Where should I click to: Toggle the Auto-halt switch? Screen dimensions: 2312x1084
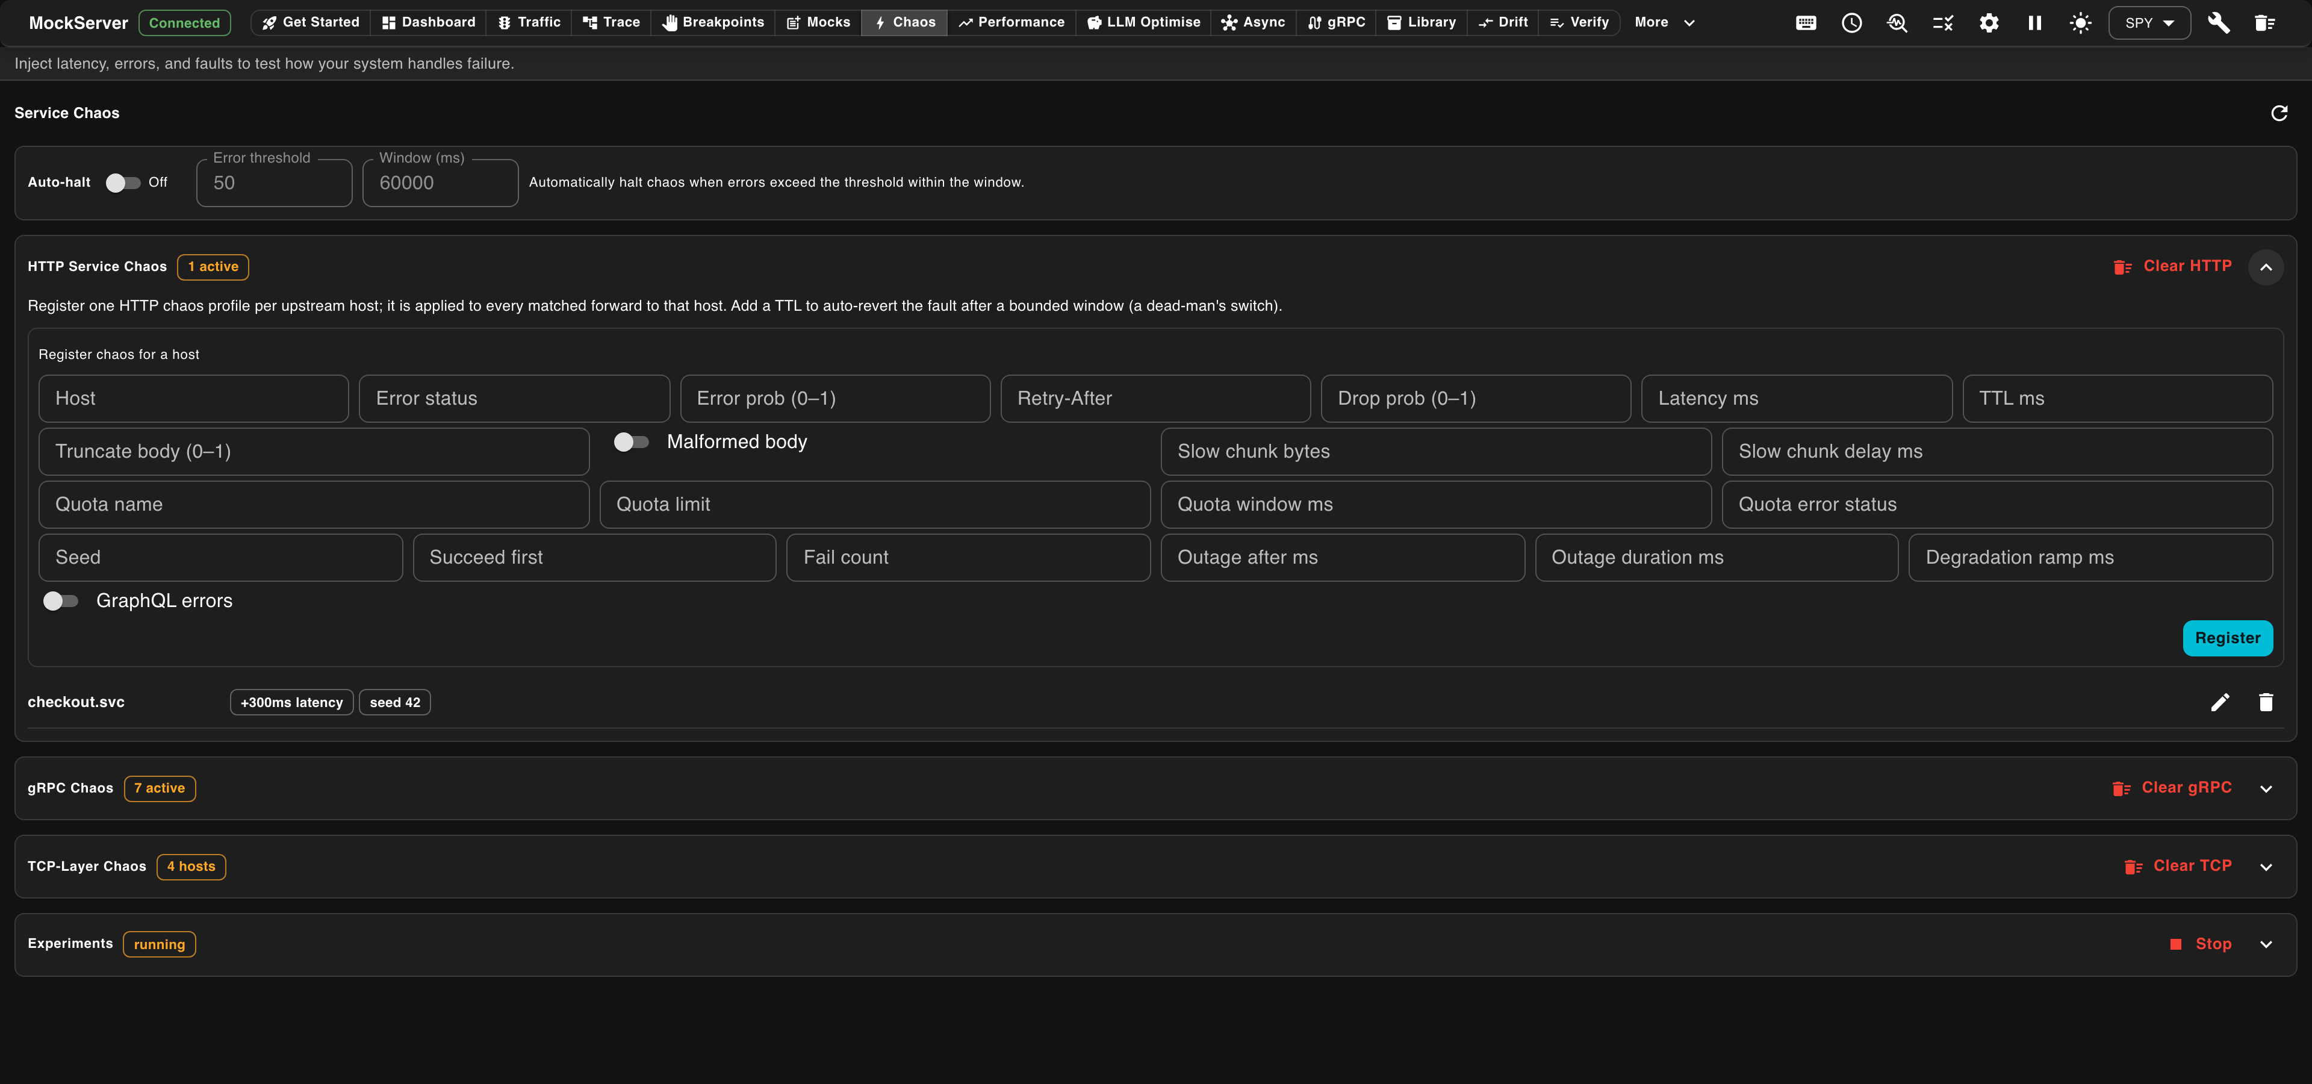coord(123,182)
